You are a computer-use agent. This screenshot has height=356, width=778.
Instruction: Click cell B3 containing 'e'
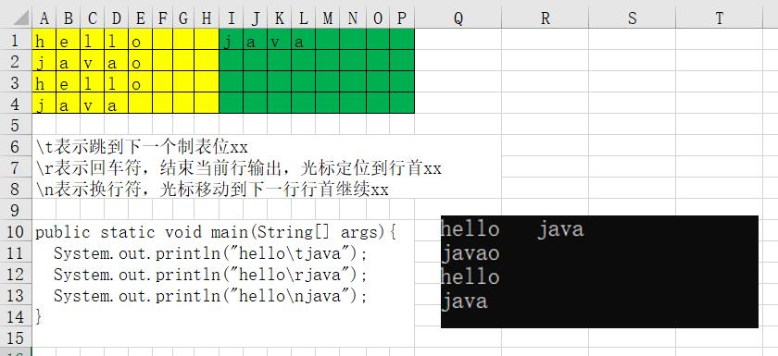coord(68,81)
